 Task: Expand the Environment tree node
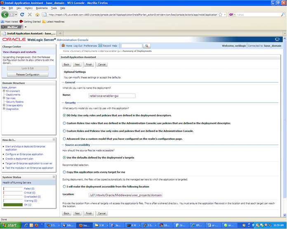(4, 91)
